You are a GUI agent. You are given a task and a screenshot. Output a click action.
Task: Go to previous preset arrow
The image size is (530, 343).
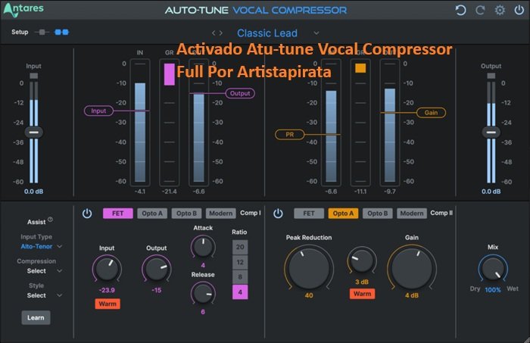[214, 33]
